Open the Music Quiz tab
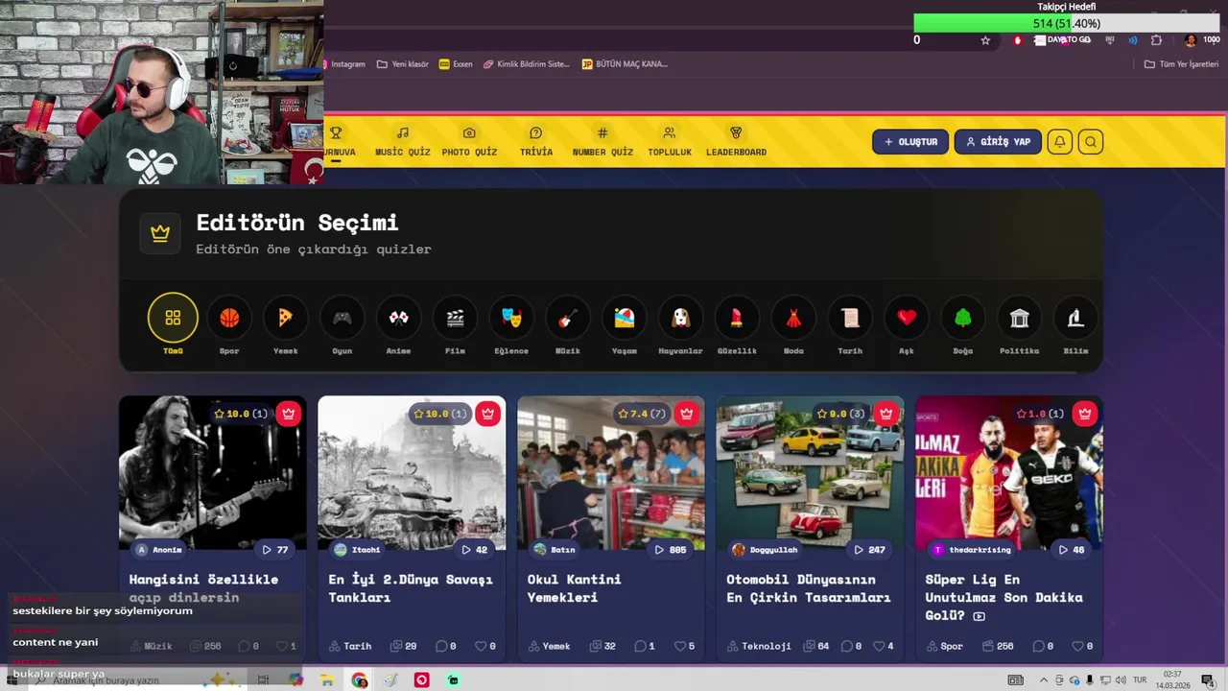Screen dimensions: 1228x691 (403, 141)
